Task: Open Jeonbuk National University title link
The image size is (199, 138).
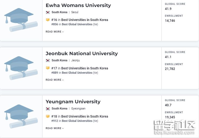Action: coord(82,54)
